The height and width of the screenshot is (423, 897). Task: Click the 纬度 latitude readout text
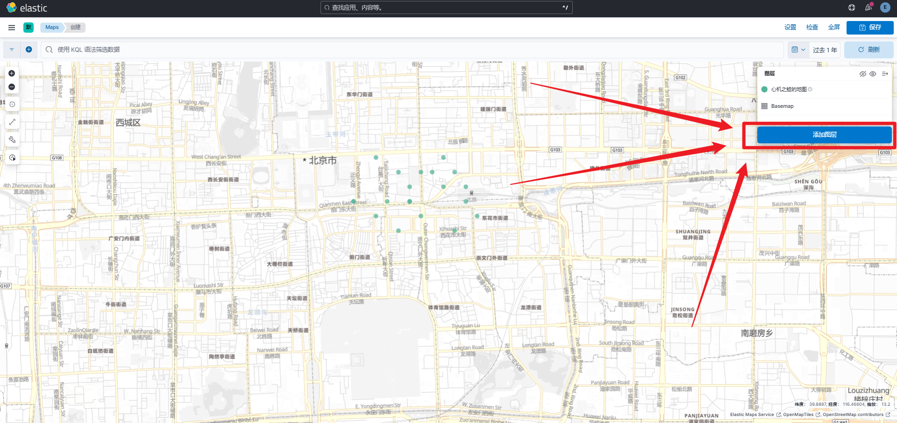[x=810, y=404]
